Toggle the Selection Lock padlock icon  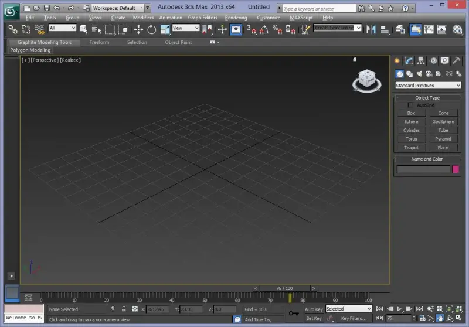coord(124,309)
